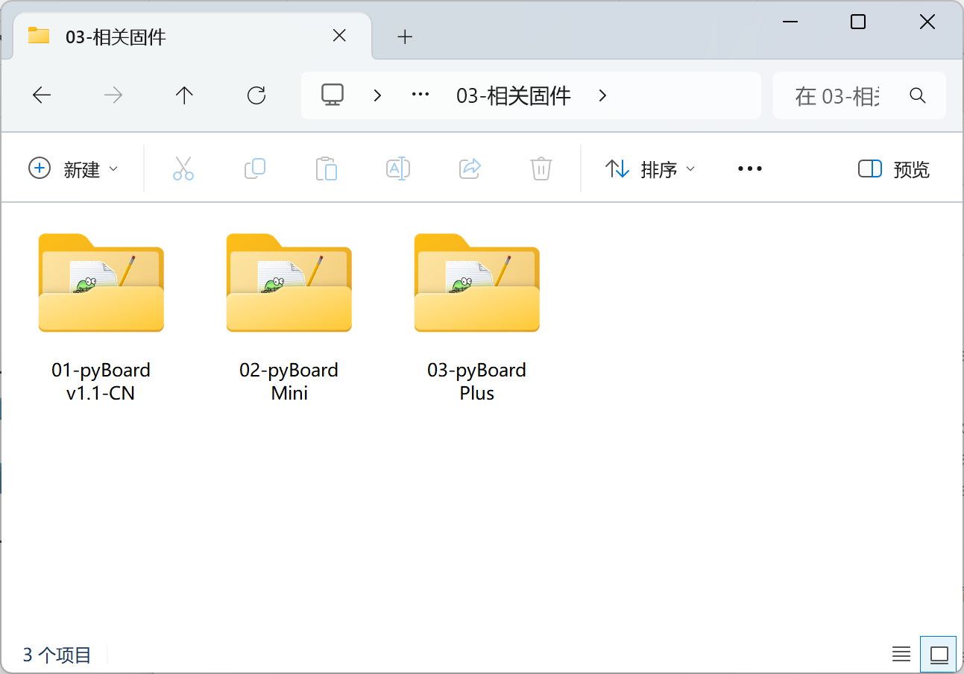Viewport: 964px width, 674px height.
Task: Enable large icons view in status bar
Action: tap(938, 654)
